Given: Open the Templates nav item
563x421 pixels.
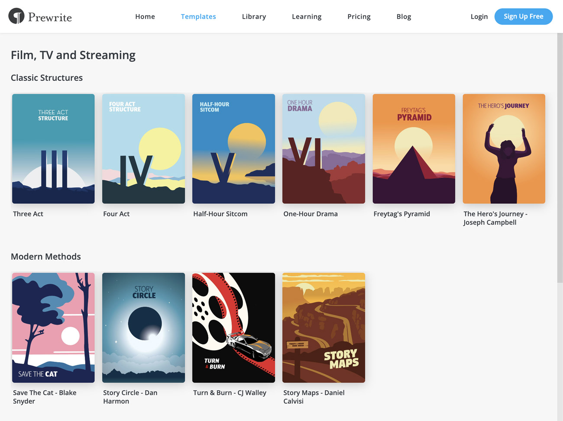Looking at the screenshot, I should coord(198,16).
